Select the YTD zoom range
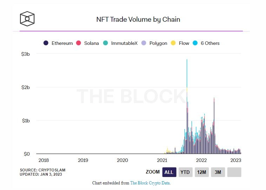 pyautogui.click(x=185, y=172)
